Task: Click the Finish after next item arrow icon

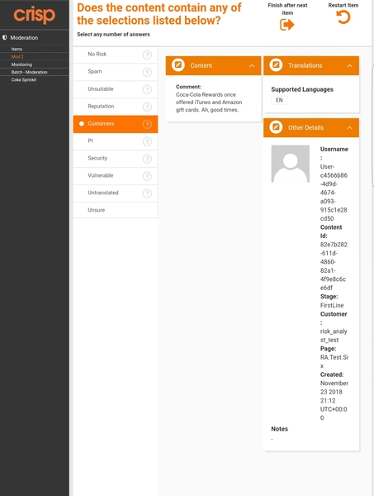Action: point(286,25)
